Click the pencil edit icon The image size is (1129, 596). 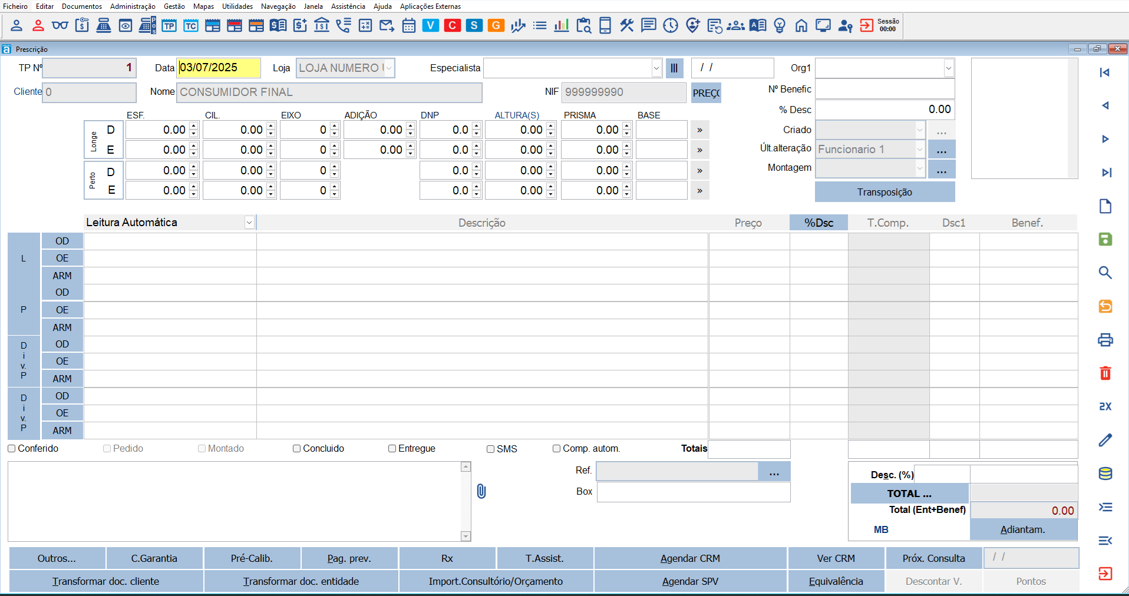[x=1105, y=440]
